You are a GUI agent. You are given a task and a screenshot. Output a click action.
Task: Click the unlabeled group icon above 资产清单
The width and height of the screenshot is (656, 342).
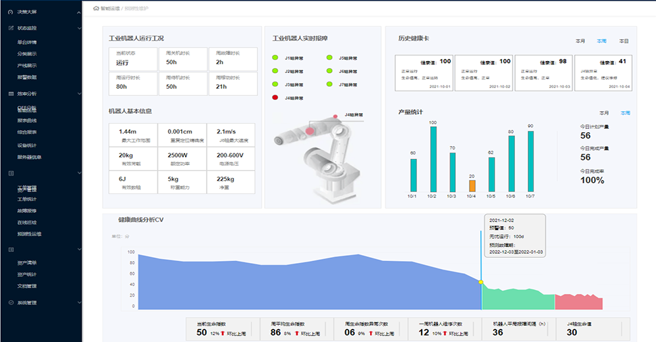point(11,249)
